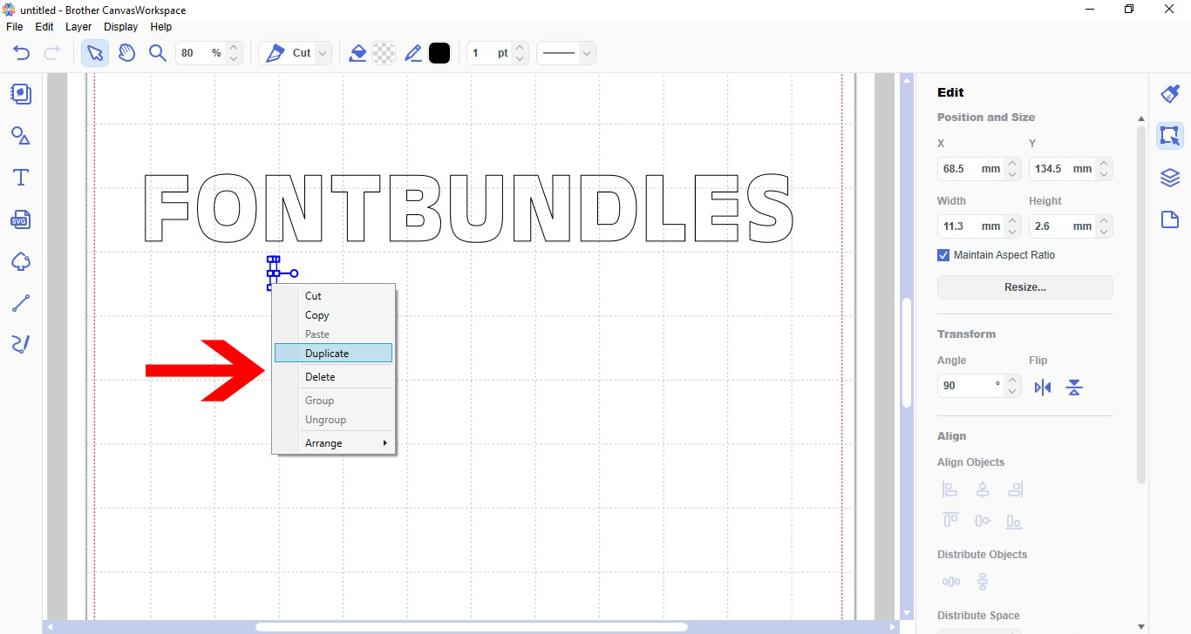The width and height of the screenshot is (1191, 634).
Task: Click the Undo arrow icon
Action: pyautogui.click(x=22, y=53)
